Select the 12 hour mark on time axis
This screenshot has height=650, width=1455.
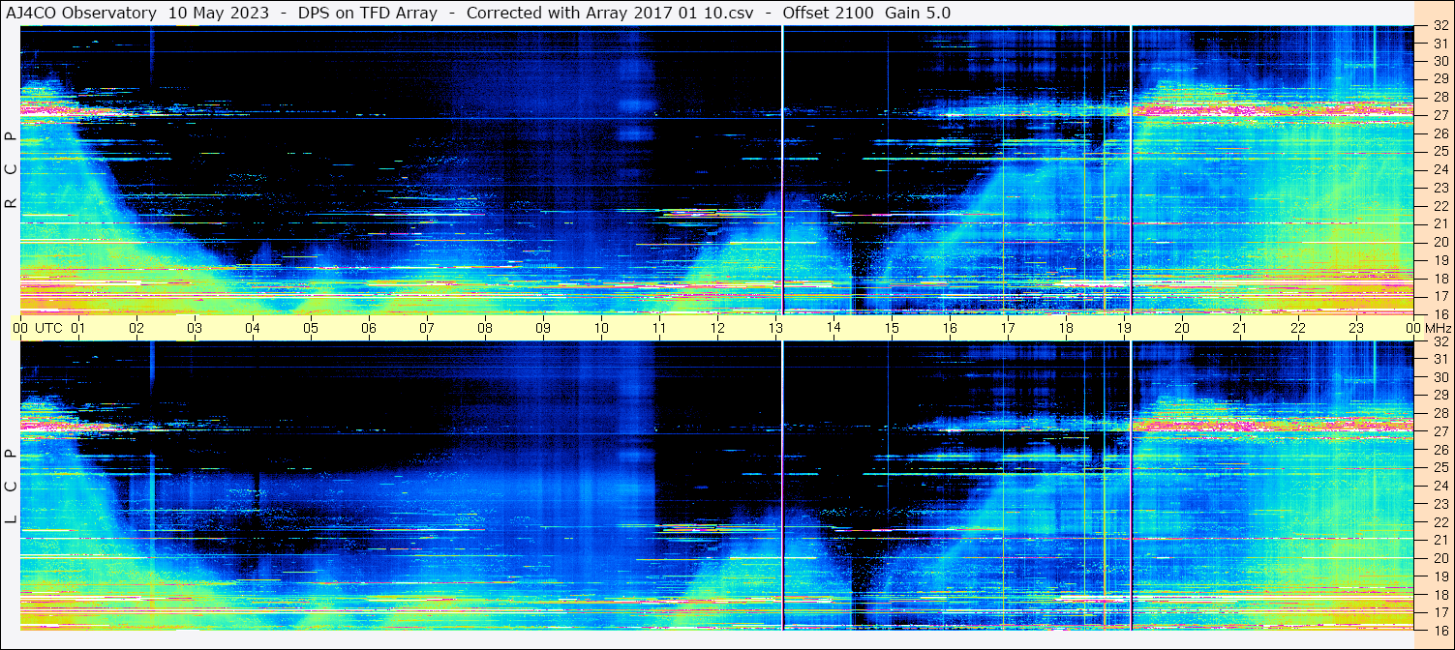(716, 328)
